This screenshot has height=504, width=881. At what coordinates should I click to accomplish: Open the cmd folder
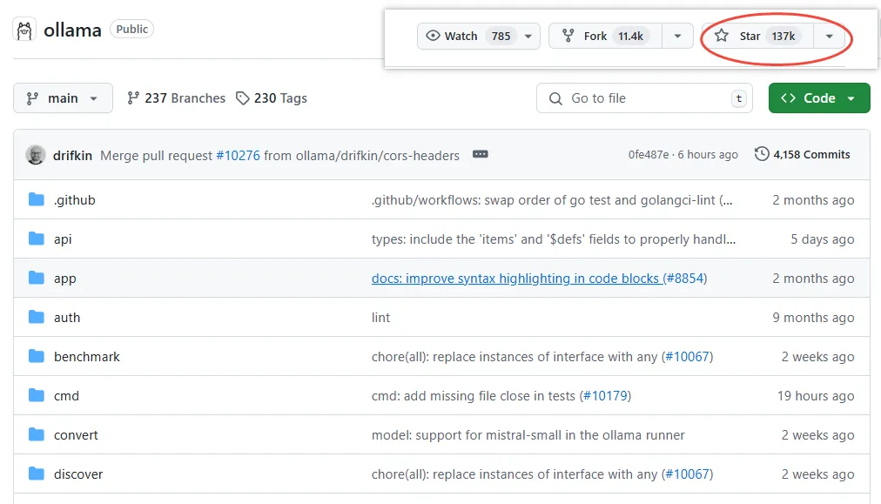point(66,396)
